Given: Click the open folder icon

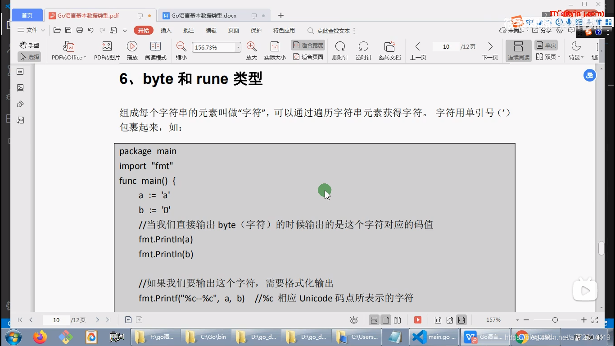Looking at the screenshot, I should click(x=57, y=30).
